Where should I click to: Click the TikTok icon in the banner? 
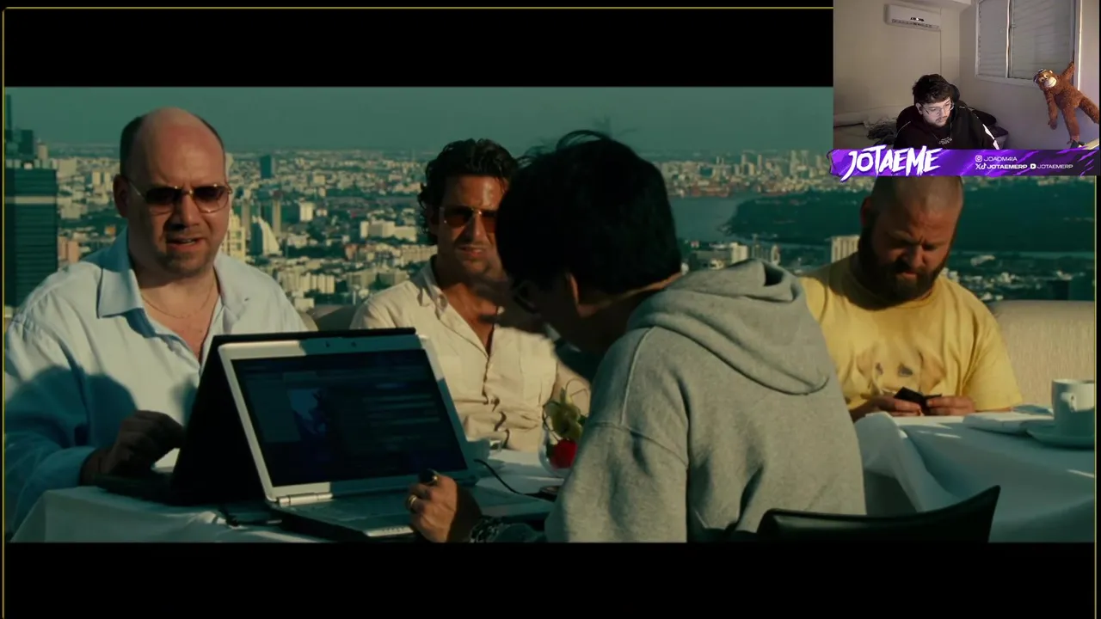point(984,166)
